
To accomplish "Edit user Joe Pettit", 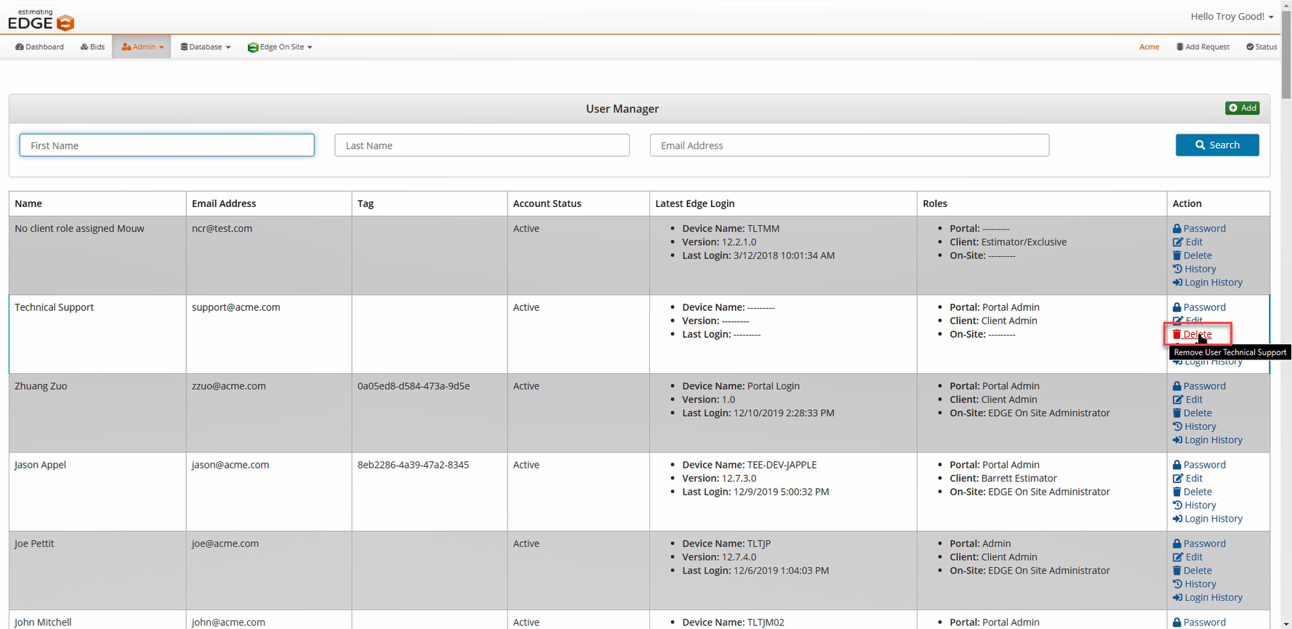I will [1187, 557].
